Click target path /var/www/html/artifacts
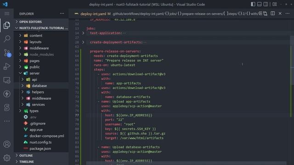 [141, 138]
